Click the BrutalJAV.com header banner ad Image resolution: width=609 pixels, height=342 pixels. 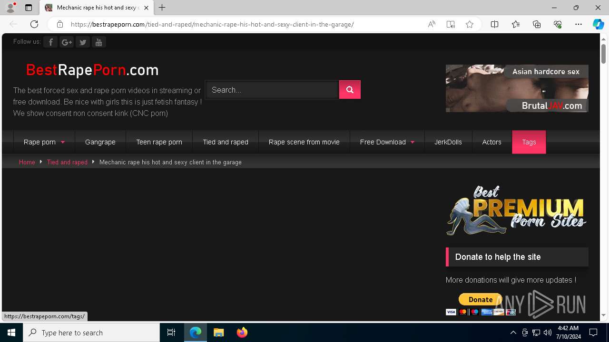[x=517, y=88]
